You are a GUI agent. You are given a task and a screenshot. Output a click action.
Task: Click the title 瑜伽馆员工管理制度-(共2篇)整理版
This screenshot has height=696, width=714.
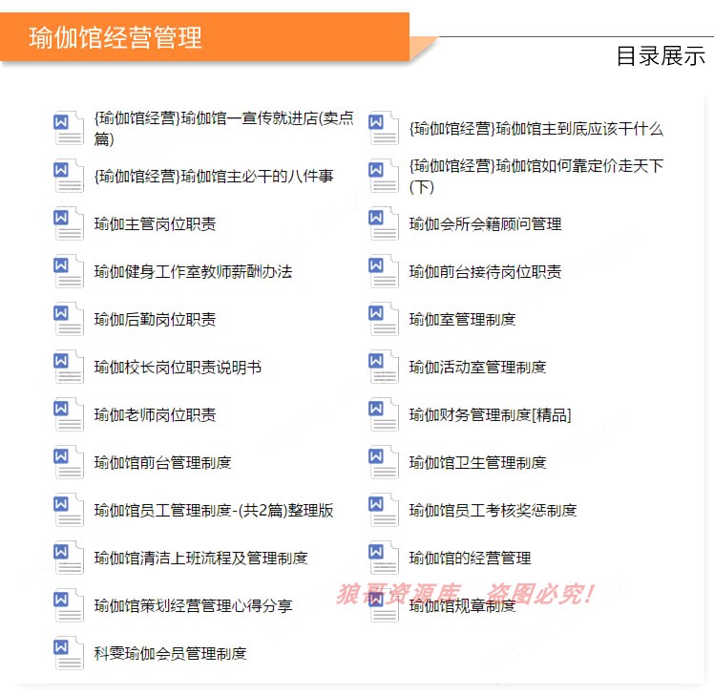[x=214, y=511]
